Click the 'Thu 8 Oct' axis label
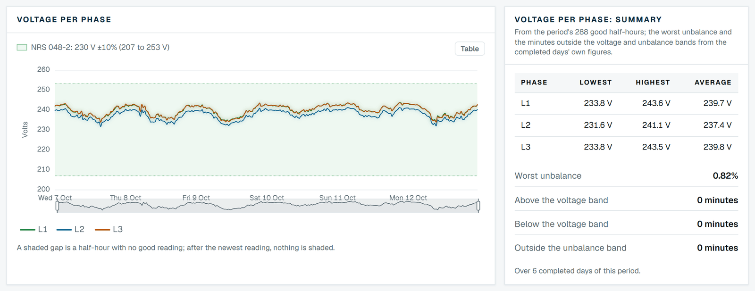This screenshot has width=755, height=291. pos(126,198)
